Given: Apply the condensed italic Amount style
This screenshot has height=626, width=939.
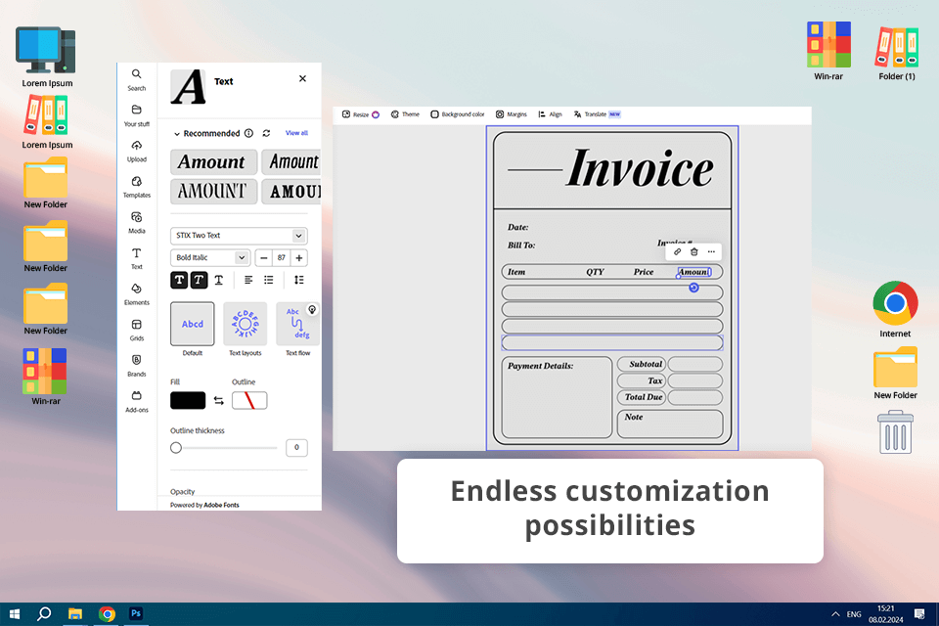Looking at the screenshot, I should pos(291,161).
